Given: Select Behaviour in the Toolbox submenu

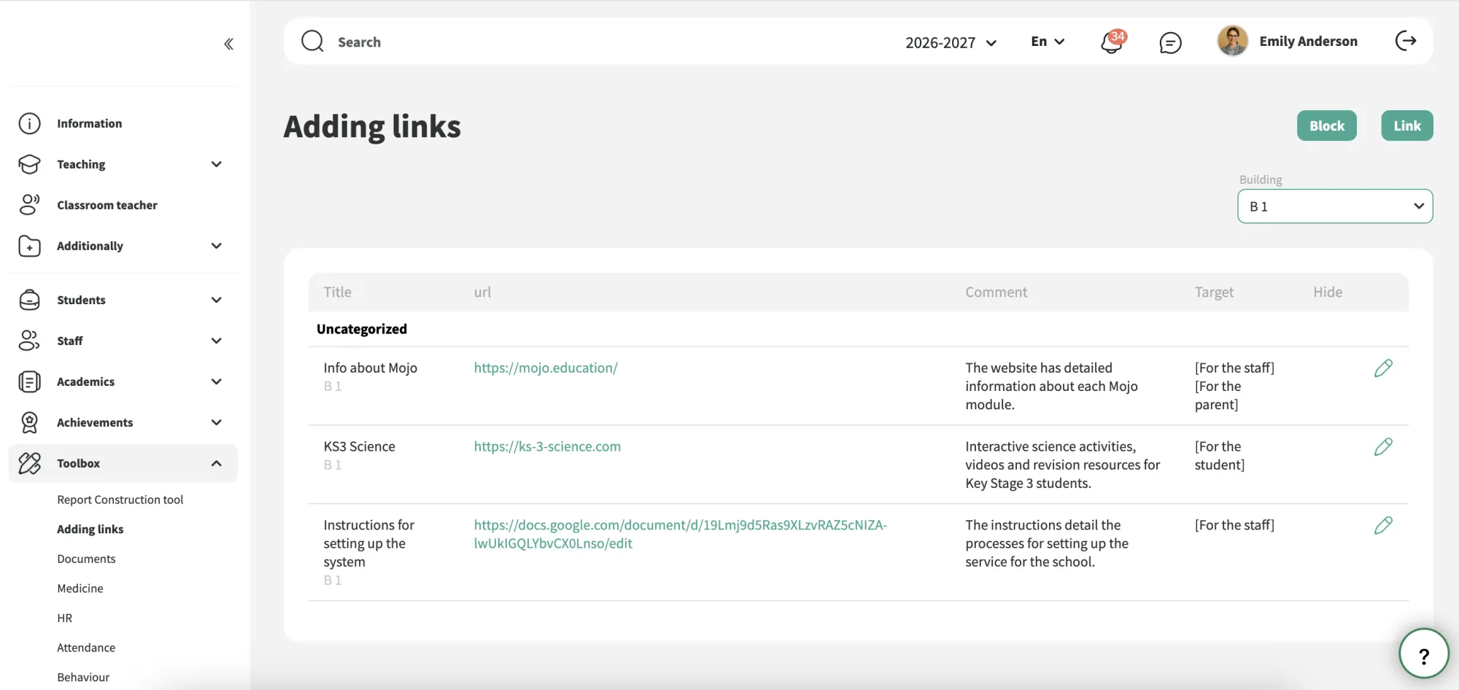Looking at the screenshot, I should [83, 677].
